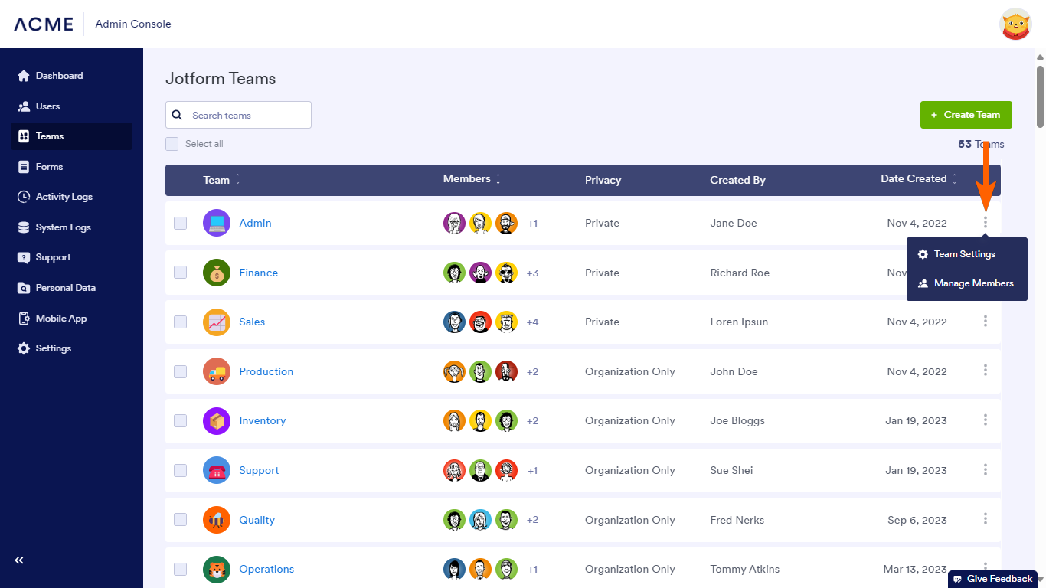
Task: Tick the Admin team checkbox
Action: coord(181,223)
